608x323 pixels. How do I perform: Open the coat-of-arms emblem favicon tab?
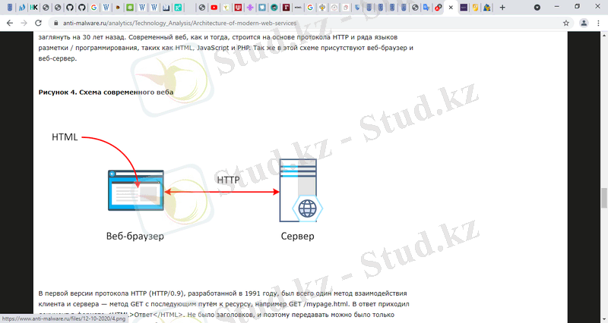pos(322,8)
